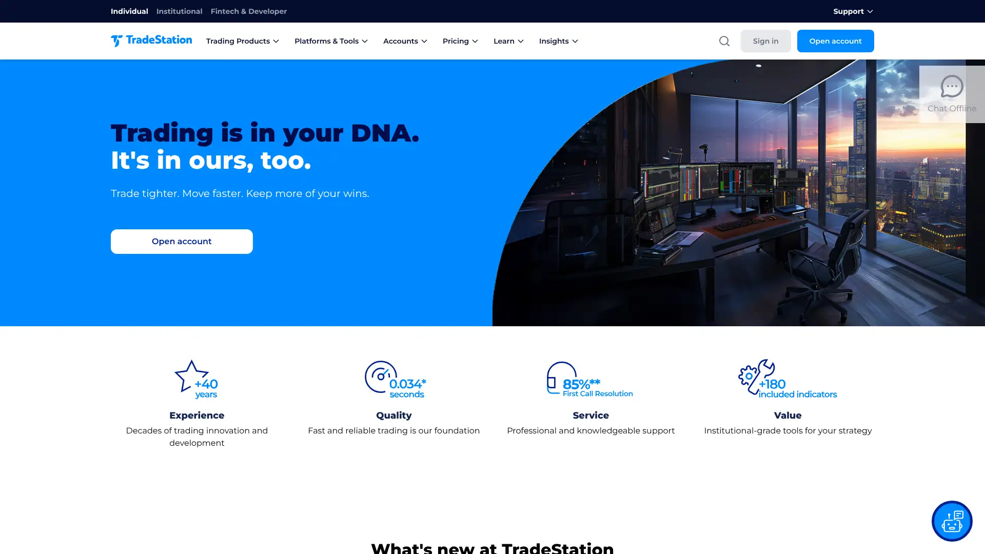Click 'Trading is in your DNA.' headline
This screenshot has height=554, width=985.
coord(265,133)
